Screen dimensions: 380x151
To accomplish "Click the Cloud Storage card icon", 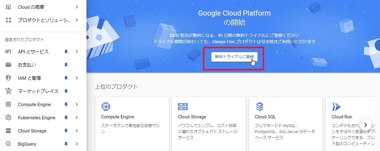I will [183, 106].
